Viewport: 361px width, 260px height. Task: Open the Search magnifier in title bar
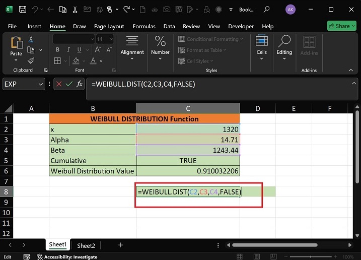click(x=266, y=10)
